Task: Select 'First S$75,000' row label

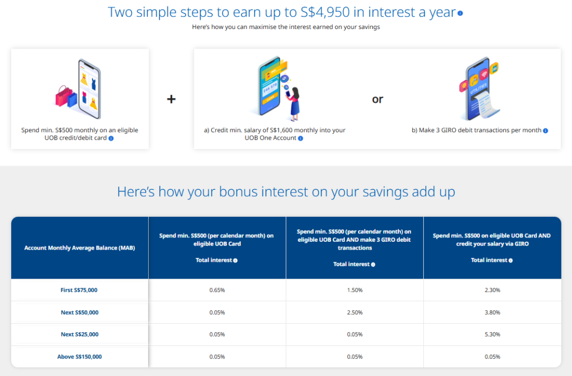Action: pyautogui.click(x=79, y=290)
